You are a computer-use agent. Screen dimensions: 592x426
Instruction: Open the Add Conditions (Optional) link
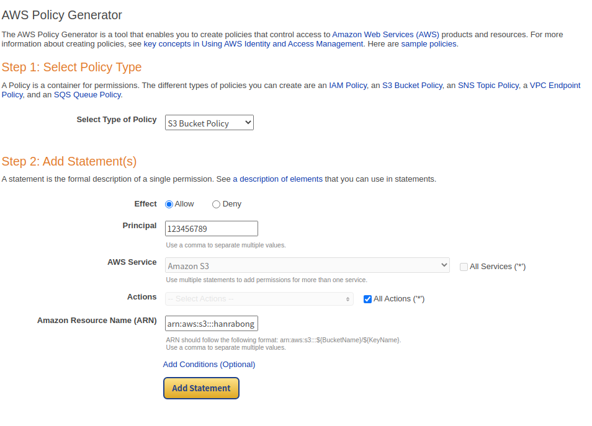[x=209, y=365]
